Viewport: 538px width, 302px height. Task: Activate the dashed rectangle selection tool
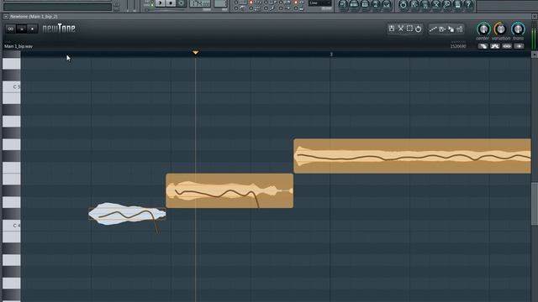409,29
